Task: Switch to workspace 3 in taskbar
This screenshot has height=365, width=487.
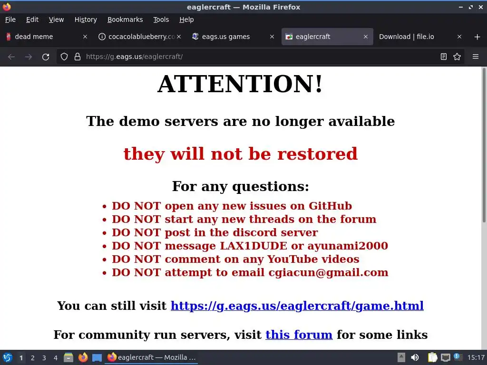Action: coord(44,358)
